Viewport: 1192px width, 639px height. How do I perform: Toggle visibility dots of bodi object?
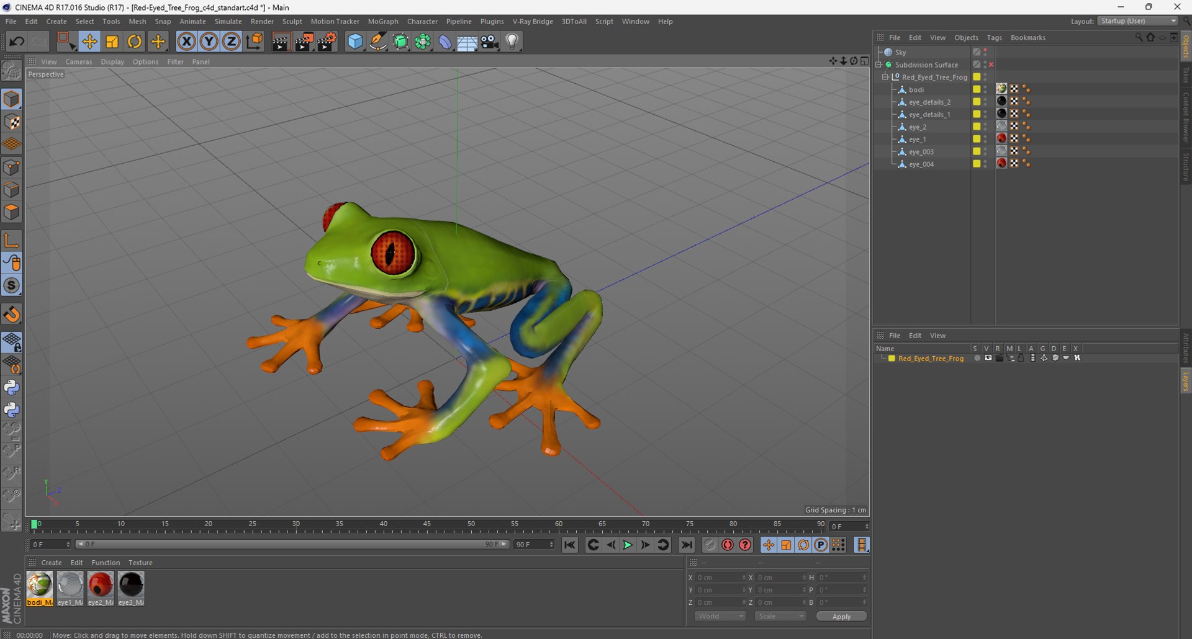(985, 89)
